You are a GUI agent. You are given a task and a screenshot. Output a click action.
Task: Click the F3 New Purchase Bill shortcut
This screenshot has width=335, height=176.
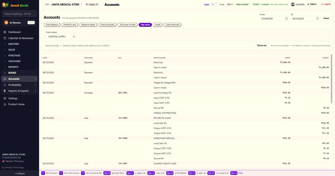point(91,173)
